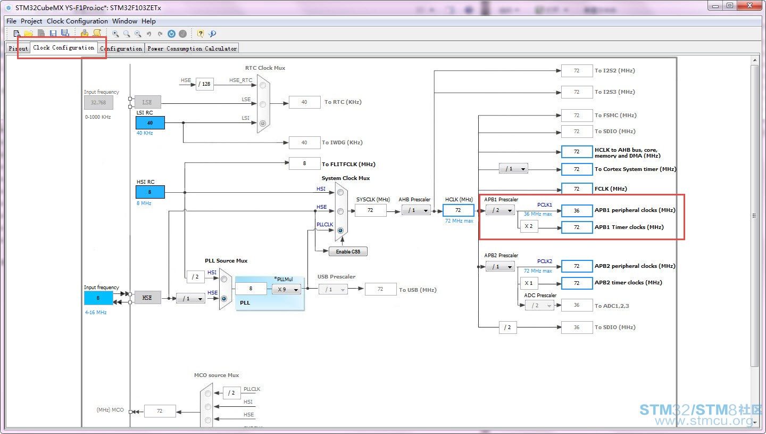Click the Save Project As double-floppy icon
The width and height of the screenshot is (766, 434).
[65, 34]
